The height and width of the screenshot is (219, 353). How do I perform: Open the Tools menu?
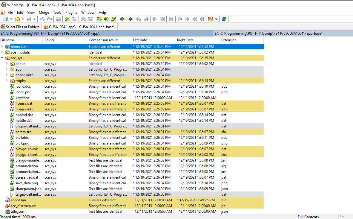point(57,13)
